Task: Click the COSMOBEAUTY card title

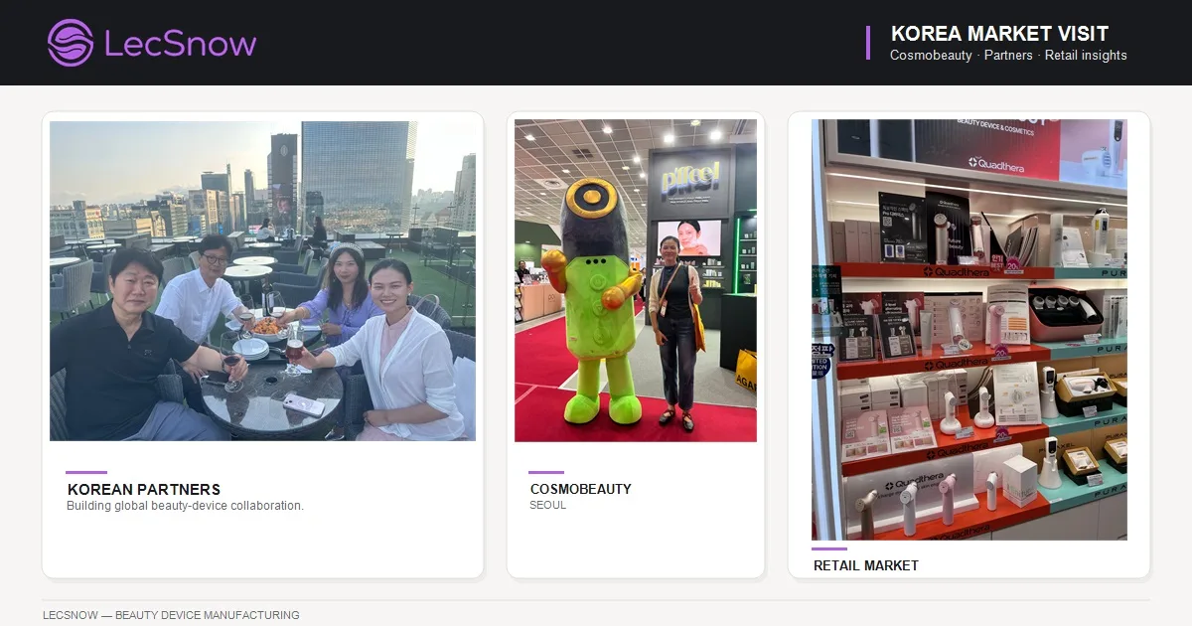Action: tap(581, 489)
